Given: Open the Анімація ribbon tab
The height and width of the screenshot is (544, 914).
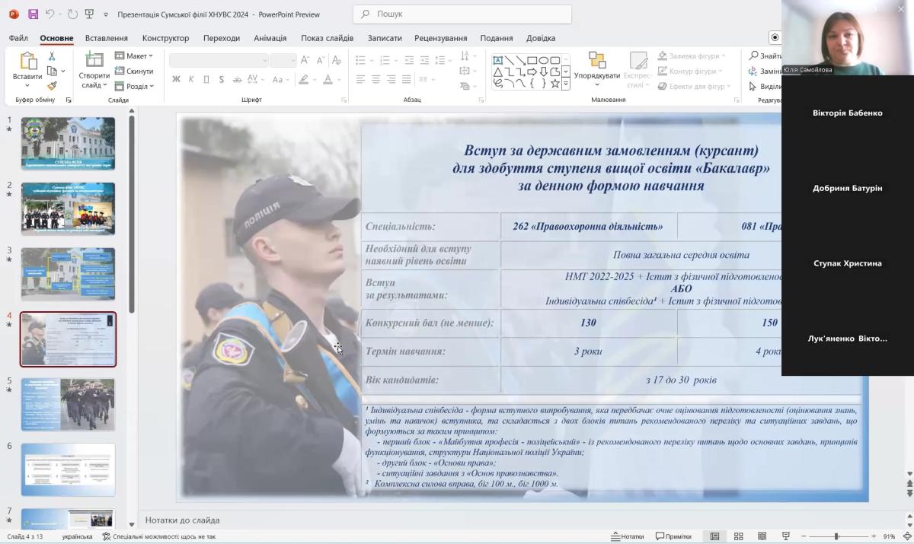Looking at the screenshot, I should (x=270, y=38).
